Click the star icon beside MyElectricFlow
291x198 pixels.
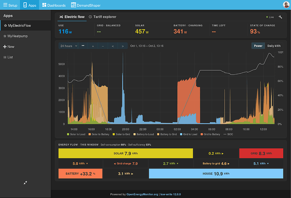pyautogui.click(x=5, y=26)
